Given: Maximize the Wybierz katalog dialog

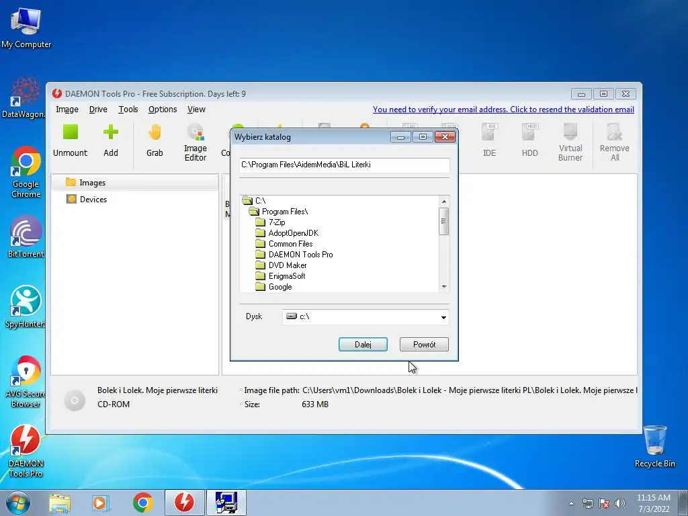Looking at the screenshot, I should (423, 137).
